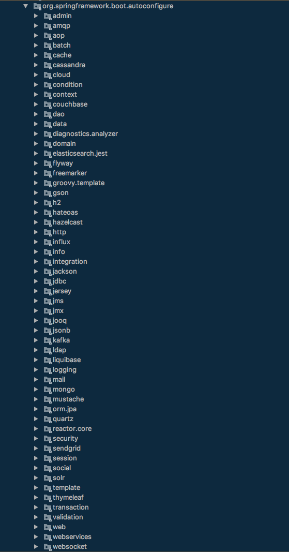
Task: Click the quartz package folder icon
Action: (x=48, y=419)
